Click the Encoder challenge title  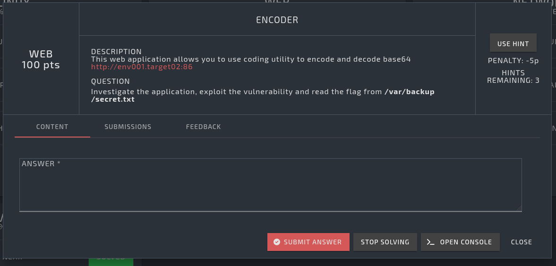(x=277, y=20)
